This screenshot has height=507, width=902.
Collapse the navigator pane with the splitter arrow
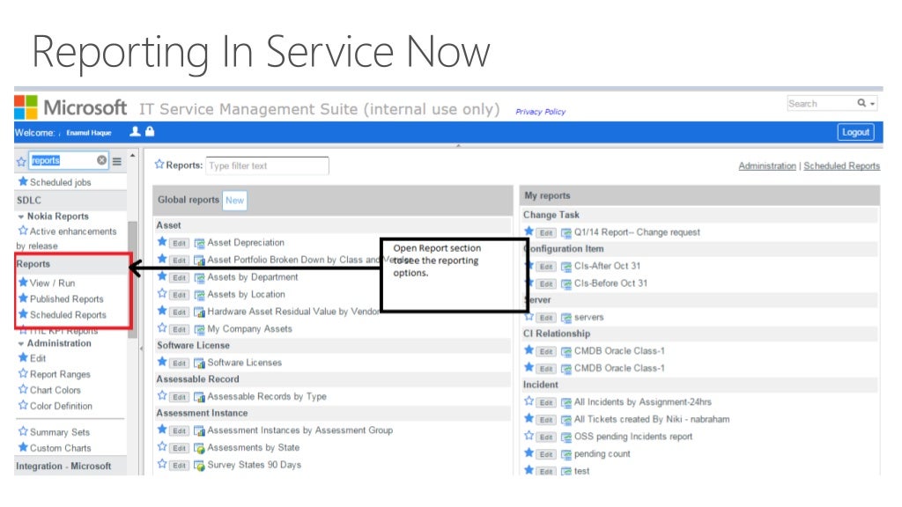[x=142, y=349]
